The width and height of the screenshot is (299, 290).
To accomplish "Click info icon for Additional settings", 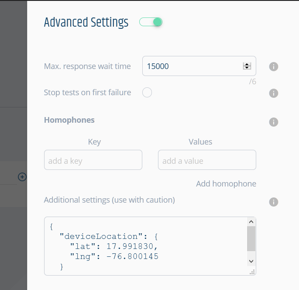I will [x=273, y=202].
